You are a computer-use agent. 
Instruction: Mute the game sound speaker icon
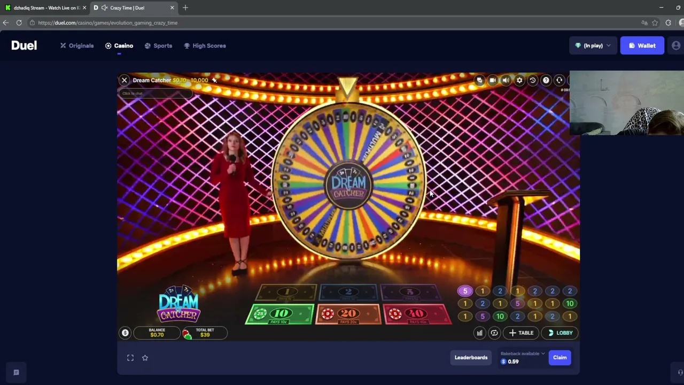[506, 80]
